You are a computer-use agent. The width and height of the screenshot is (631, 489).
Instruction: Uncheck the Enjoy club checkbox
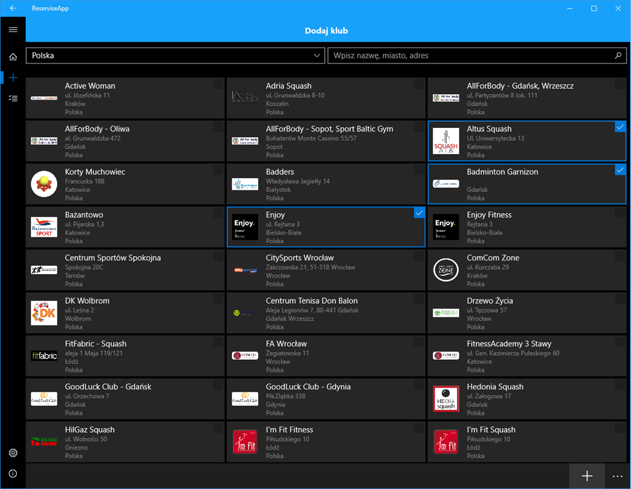pyautogui.click(x=419, y=213)
